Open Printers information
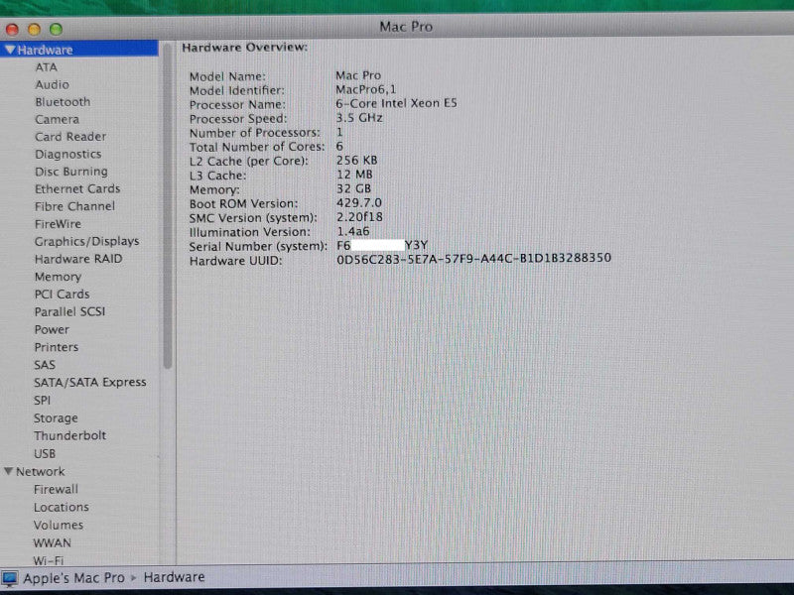This screenshot has height=595, width=794. point(57,347)
